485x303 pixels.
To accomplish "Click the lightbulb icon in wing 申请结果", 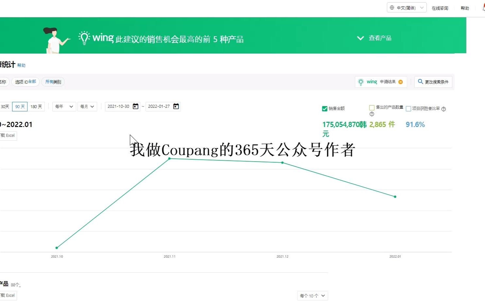I will pyautogui.click(x=361, y=82).
